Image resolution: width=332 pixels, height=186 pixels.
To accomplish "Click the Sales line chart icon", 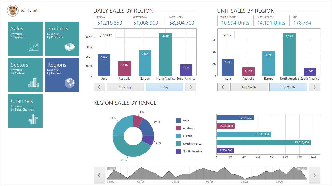I will (x=33, y=47).
